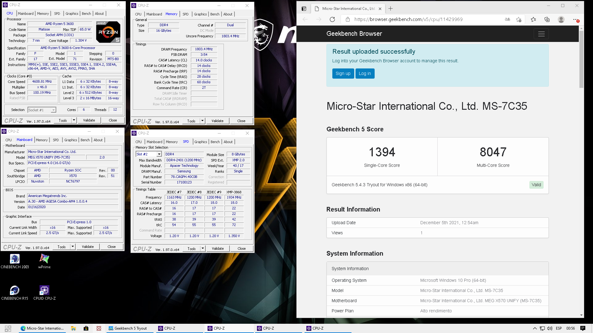Show hidden system tray icons
Viewport: 593px width, 333px height.
coord(535,328)
